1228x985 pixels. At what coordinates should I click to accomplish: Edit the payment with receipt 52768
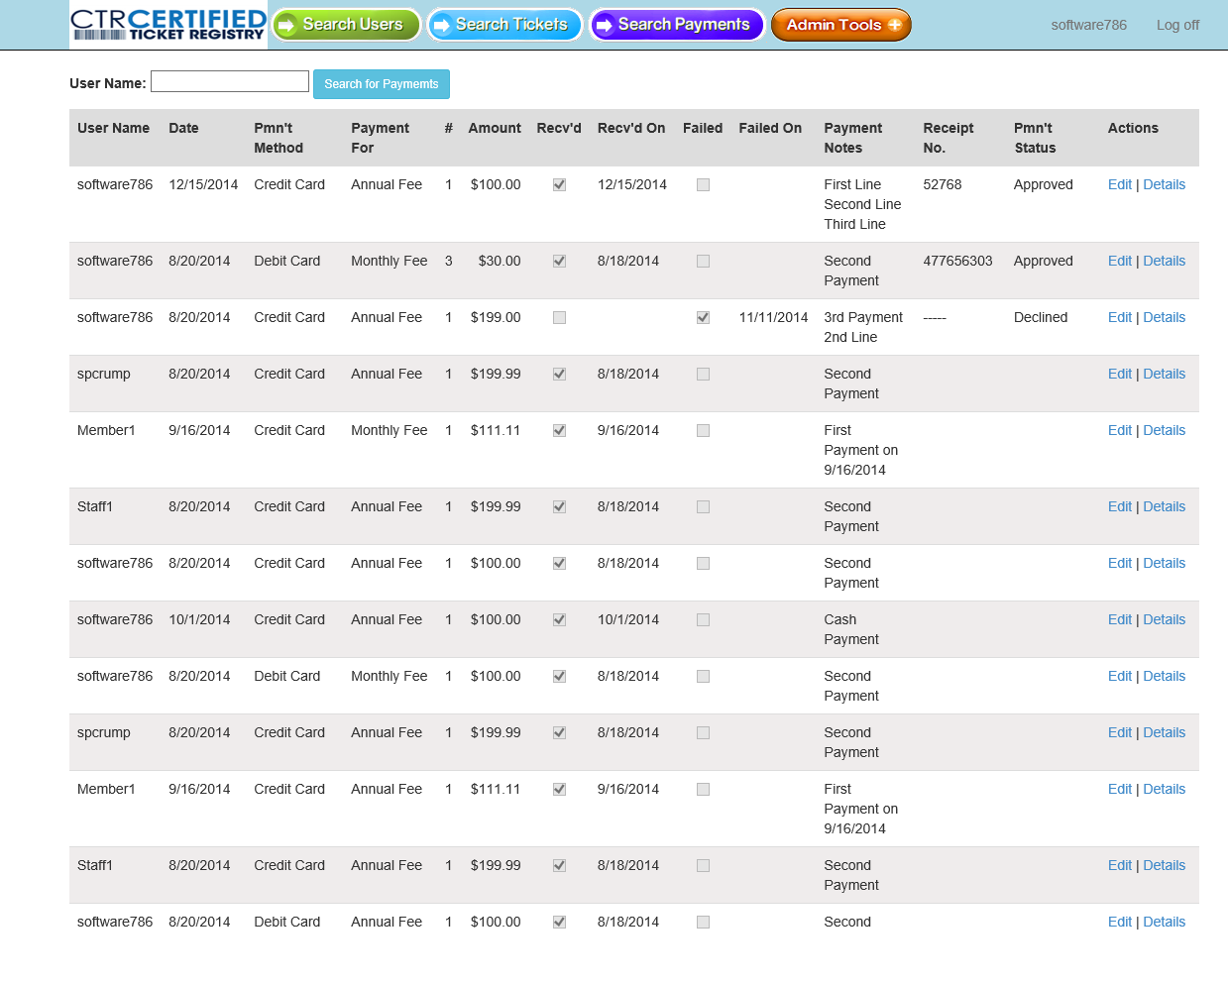pyautogui.click(x=1119, y=184)
